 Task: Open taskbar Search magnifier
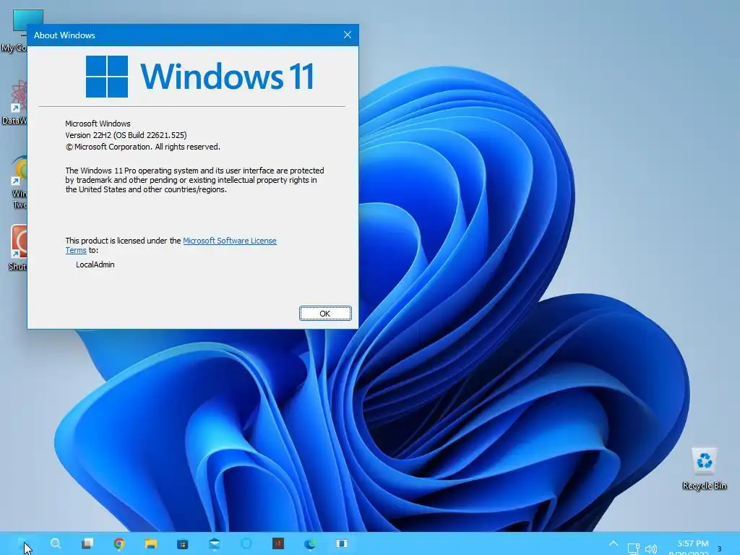56,543
